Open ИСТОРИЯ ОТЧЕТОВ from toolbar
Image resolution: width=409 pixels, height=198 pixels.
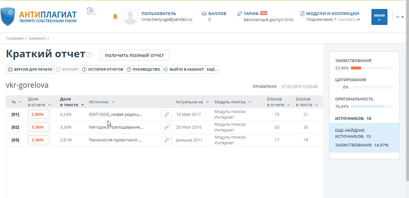(x=103, y=69)
